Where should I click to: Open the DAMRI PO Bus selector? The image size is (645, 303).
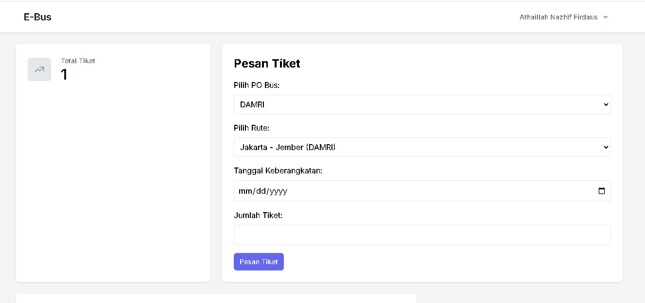422,104
